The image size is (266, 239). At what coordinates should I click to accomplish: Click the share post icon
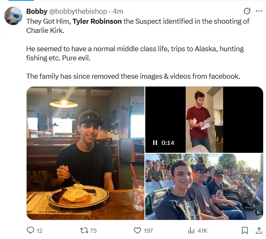point(259,230)
